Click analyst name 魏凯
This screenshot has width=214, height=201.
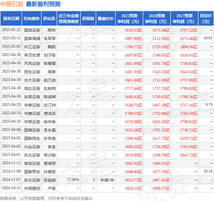coord(52,47)
